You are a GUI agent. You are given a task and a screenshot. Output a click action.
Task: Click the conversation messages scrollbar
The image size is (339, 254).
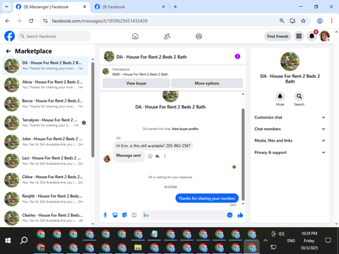243,154
